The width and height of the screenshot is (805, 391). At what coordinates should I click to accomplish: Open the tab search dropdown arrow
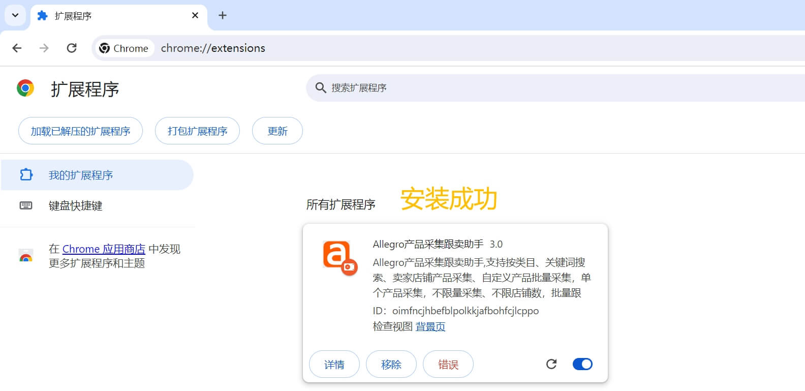point(15,15)
